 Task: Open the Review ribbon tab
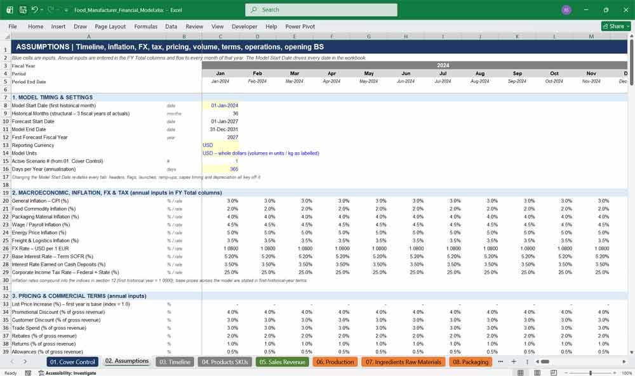click(x=194, y=26)
